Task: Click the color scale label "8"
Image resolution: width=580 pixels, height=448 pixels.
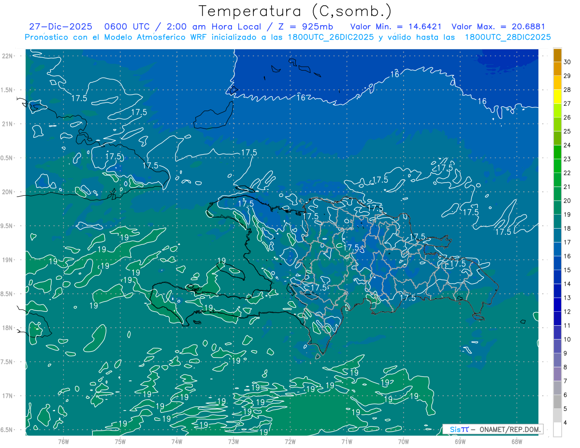Action: coord(566,367)
